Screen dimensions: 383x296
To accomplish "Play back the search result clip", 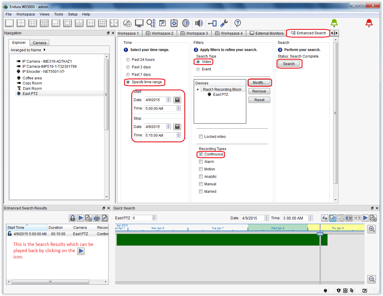I will 81,218.
